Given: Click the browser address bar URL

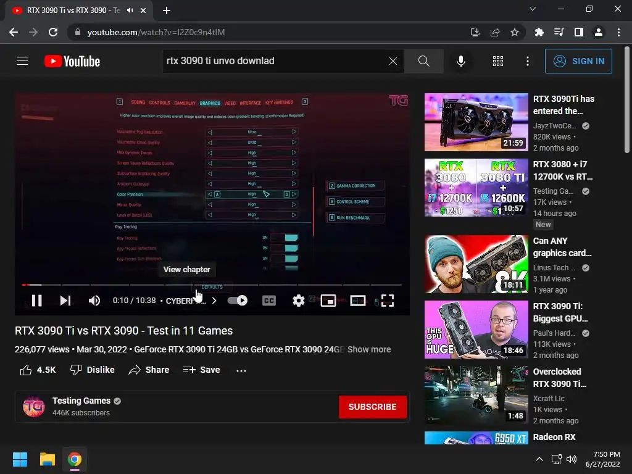Looking at the screenshot, I should [156, 32].
